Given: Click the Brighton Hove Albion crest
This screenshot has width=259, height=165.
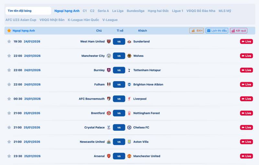Looking at the screenshot, I should pyautogui.click(x=129, y=84).
